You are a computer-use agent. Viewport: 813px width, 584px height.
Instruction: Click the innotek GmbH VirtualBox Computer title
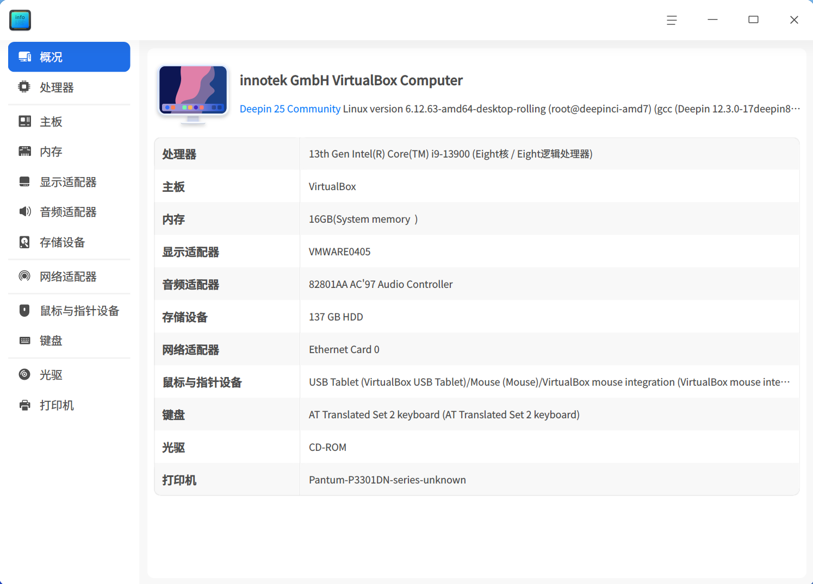point(351,80)
